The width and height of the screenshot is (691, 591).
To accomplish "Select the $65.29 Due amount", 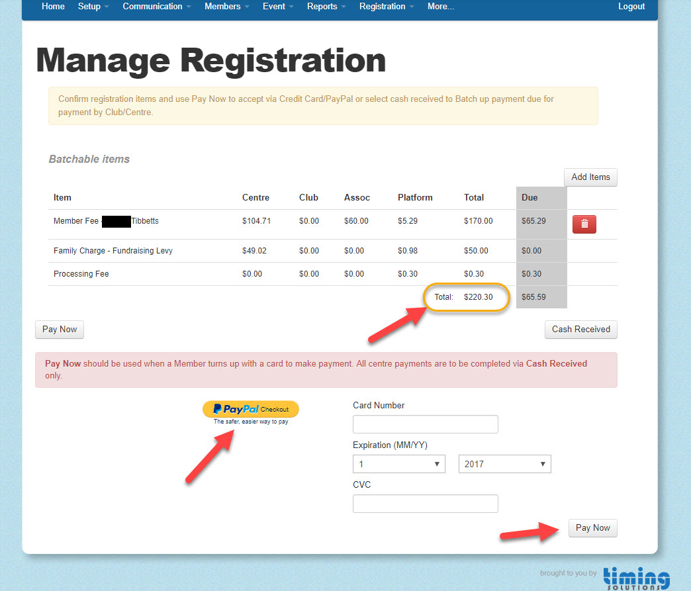I will point(533,221).
